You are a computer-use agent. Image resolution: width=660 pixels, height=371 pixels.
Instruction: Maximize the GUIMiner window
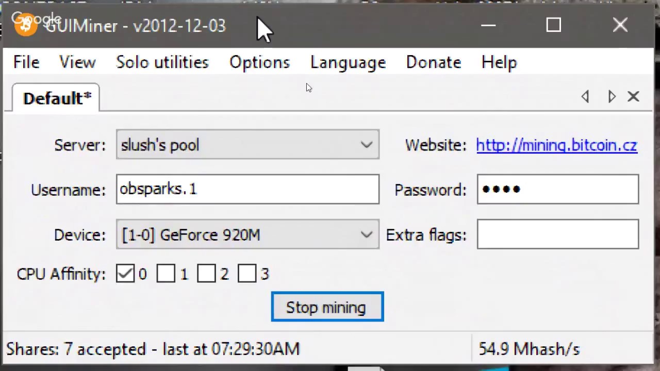tap(554, 25)
